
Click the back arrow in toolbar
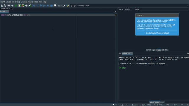pos(71,6)
